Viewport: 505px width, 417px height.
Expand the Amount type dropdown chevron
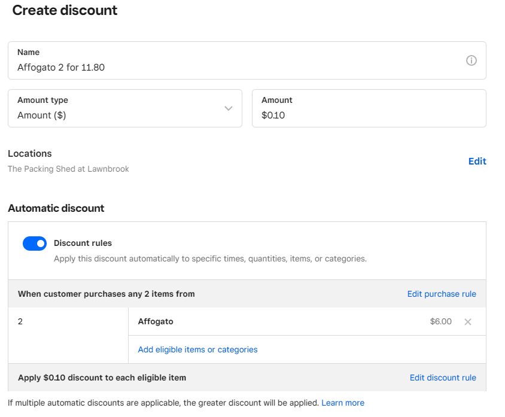(x=228, y=108)
